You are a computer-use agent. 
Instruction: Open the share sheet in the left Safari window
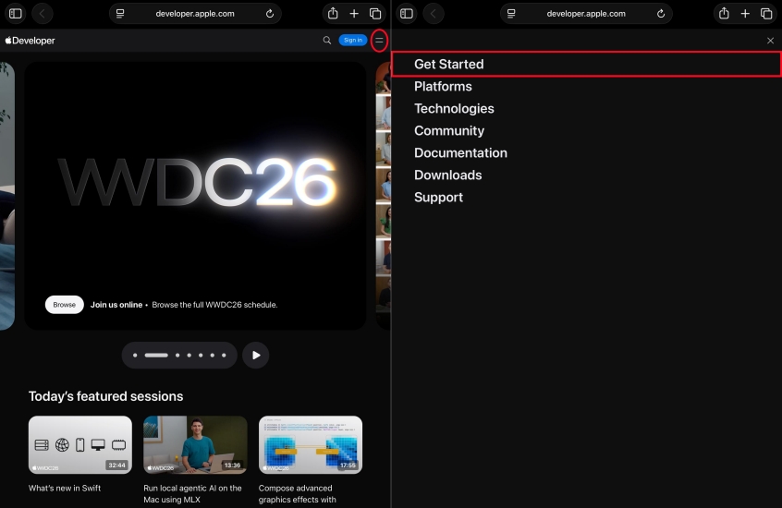333,14
